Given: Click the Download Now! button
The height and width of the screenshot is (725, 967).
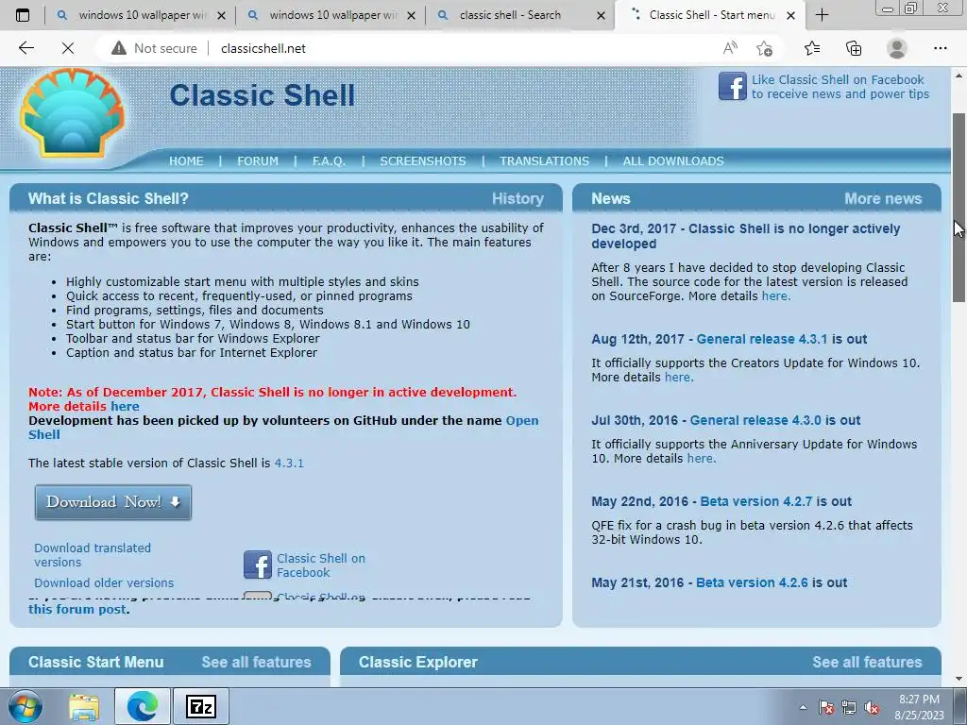Looking at the screenshot, I should [x=113, y=502].
